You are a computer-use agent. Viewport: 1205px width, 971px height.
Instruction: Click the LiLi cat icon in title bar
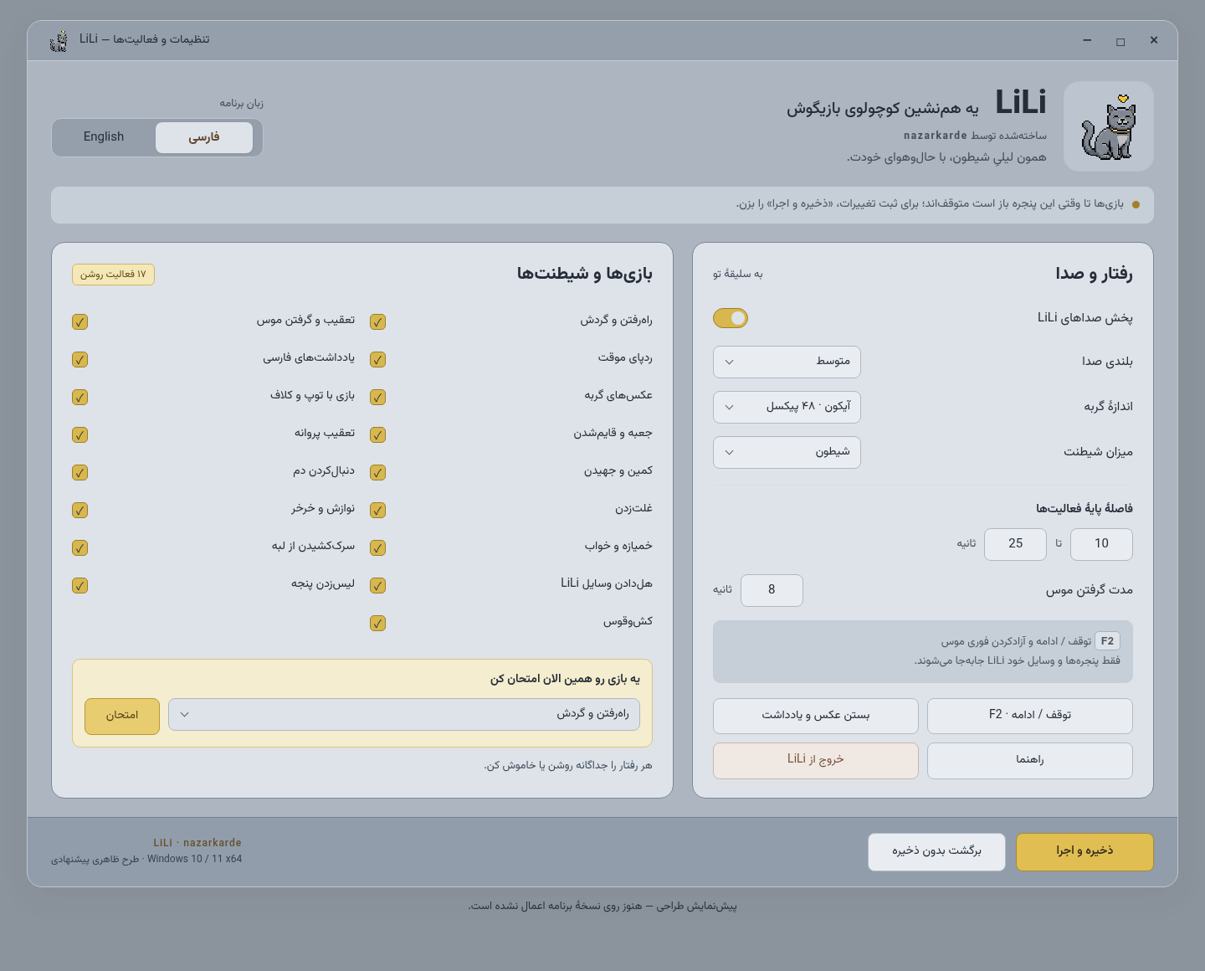click(x=59, y=40)
